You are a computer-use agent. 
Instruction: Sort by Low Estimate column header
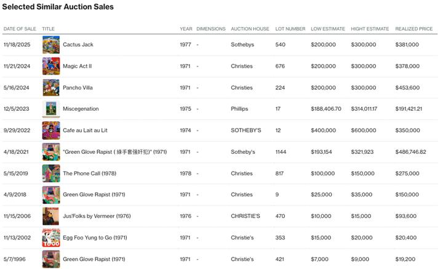point(327,29)
